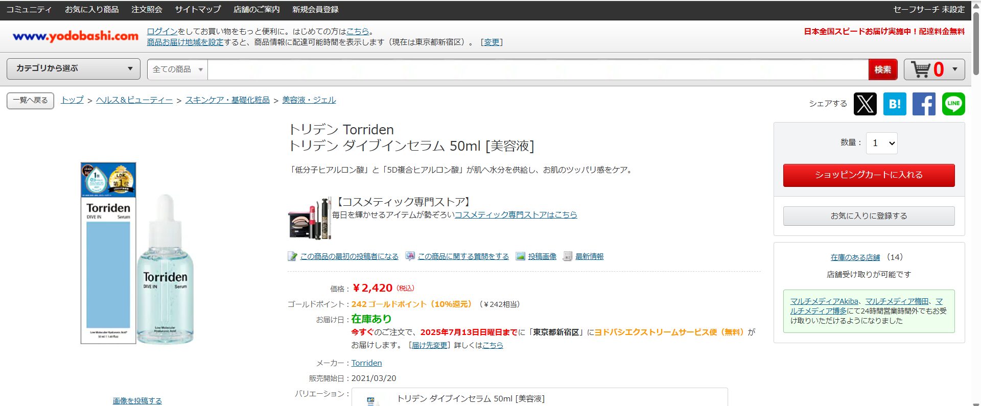This screenshot has height=406, width=981.
Task: Open the 全ての商品 search scope dropdown
Action: coord(177,69)
